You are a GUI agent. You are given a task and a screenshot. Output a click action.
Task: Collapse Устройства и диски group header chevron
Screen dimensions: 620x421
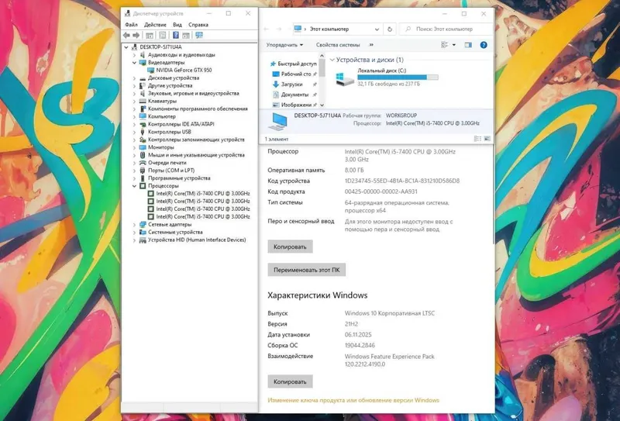(332, 60)
